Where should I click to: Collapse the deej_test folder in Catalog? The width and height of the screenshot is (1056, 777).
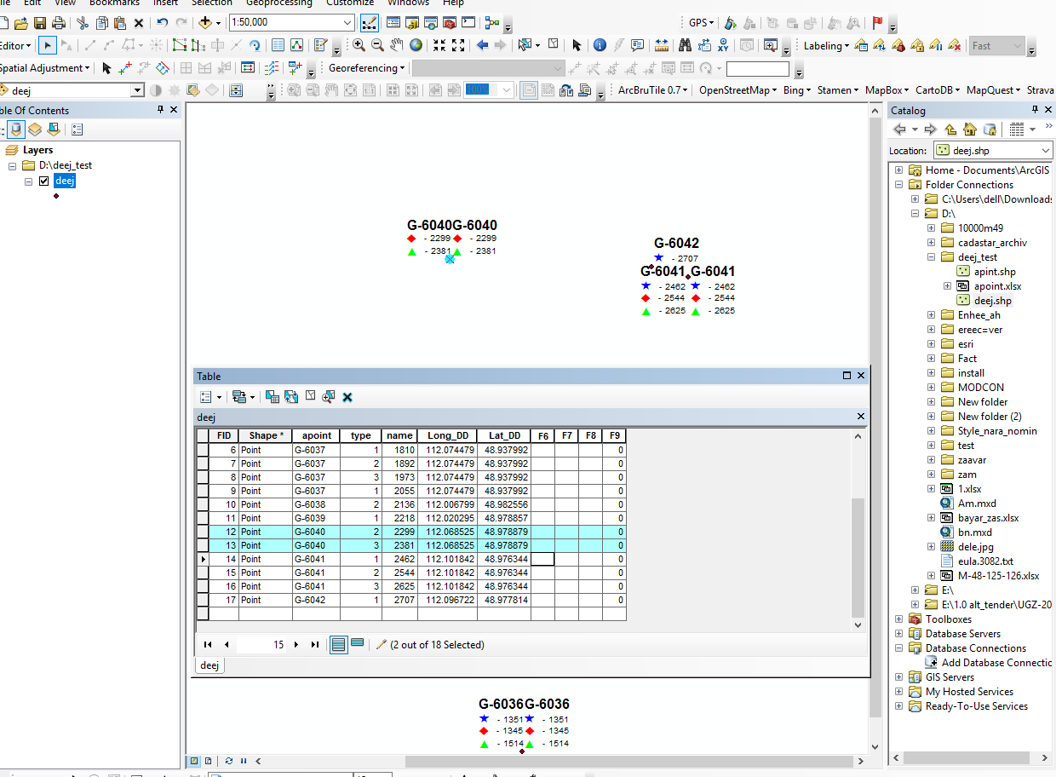click(x=931, y=256)
